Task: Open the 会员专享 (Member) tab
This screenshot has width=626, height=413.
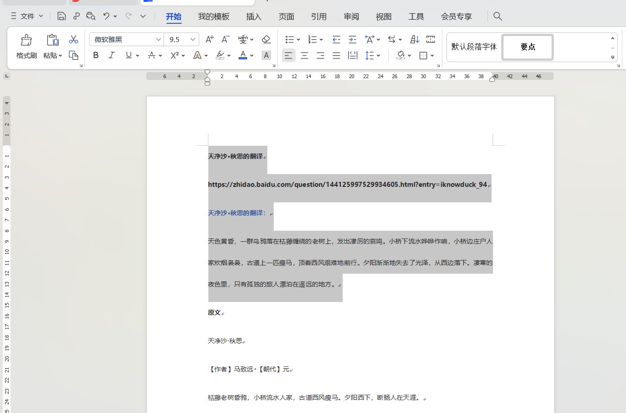Action: point(456,16)
